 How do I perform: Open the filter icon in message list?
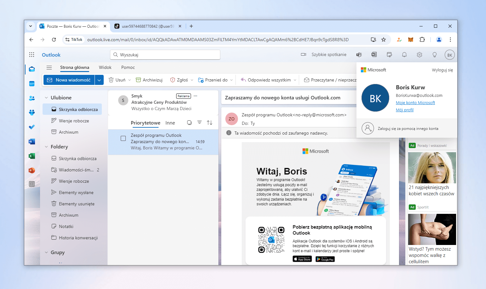pos(200,123)
